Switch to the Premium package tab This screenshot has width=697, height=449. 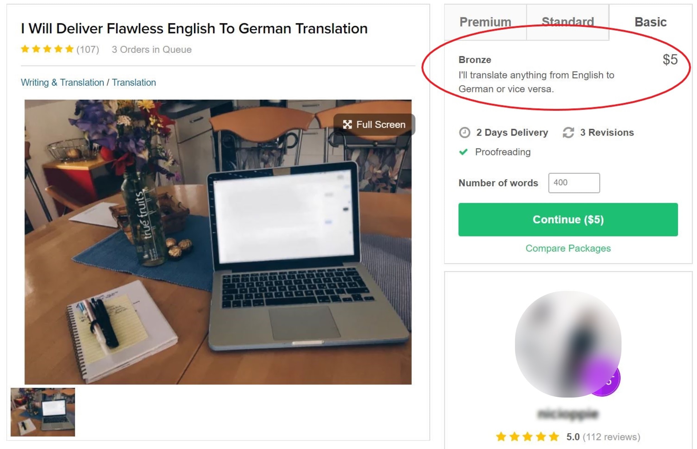485,22
